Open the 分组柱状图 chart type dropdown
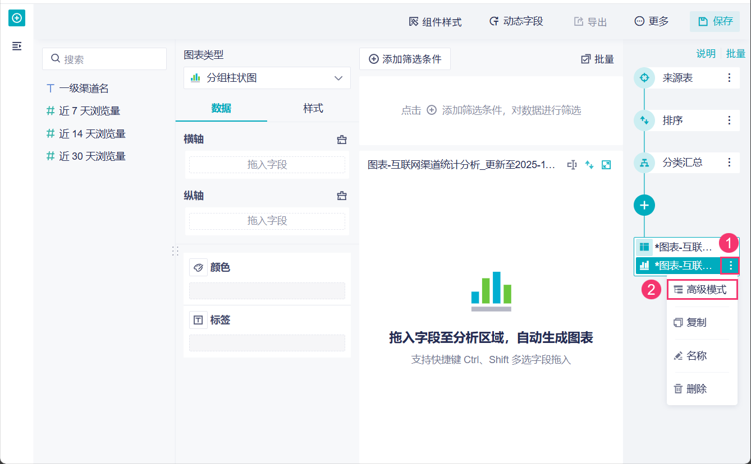 [267, 78]
